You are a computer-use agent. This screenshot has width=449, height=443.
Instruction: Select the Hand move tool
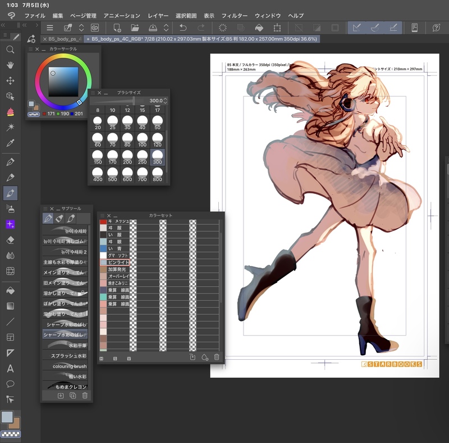[x=10, y=65]
